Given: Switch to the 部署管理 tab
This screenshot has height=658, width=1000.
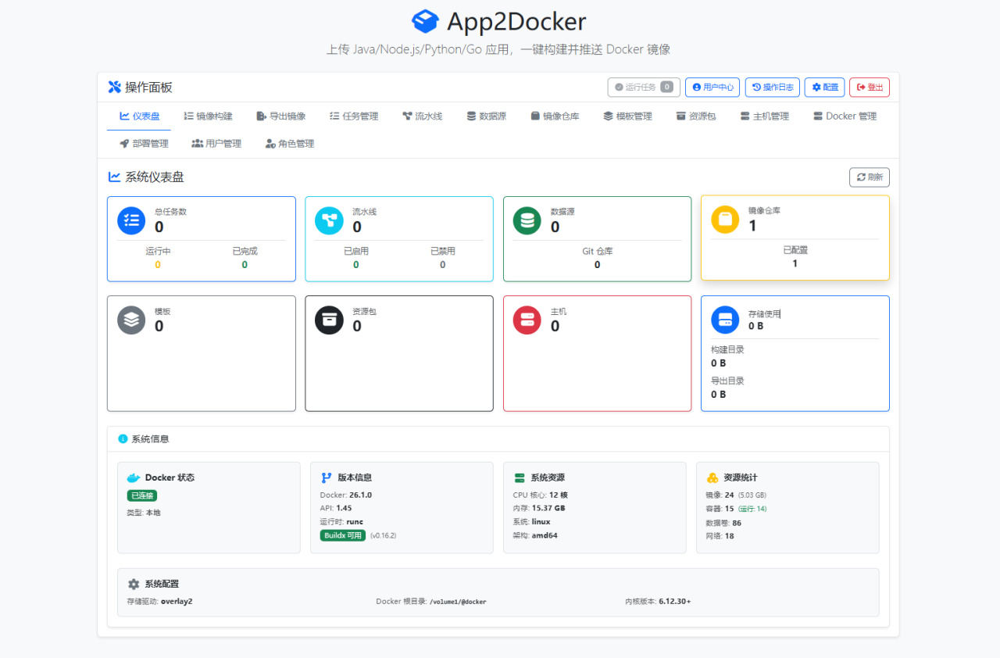Looking at the screenshot, I should 144,144.
